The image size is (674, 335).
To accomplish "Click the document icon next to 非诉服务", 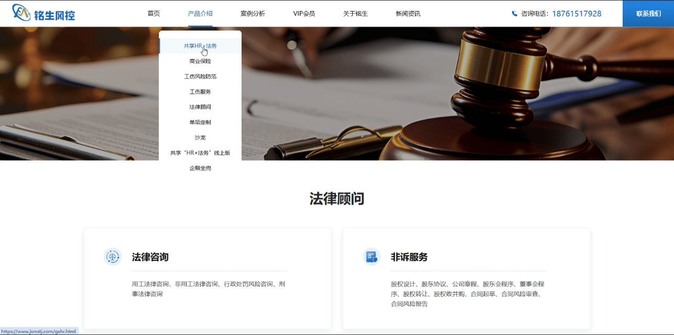I will [371, 257].
